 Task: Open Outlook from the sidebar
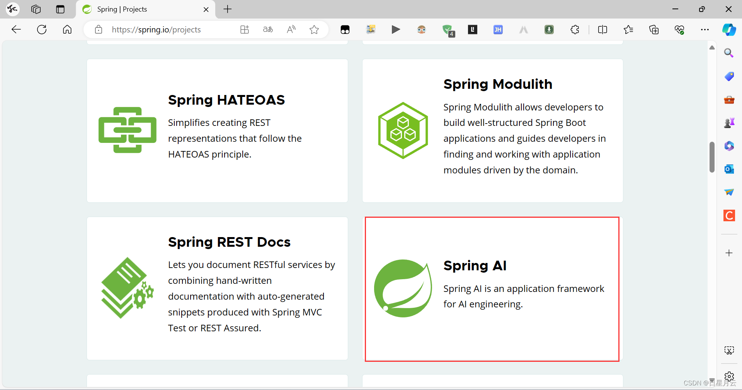[x=729, y=169]
